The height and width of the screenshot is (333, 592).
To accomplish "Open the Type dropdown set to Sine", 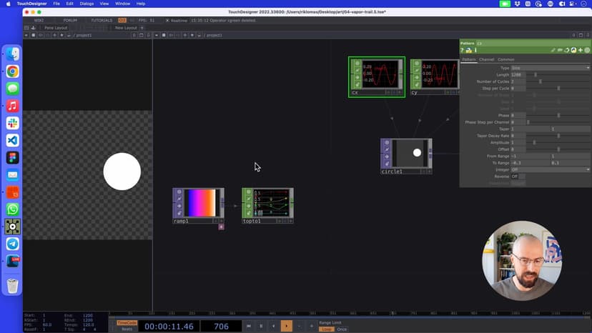I will (x=550, y=68).
